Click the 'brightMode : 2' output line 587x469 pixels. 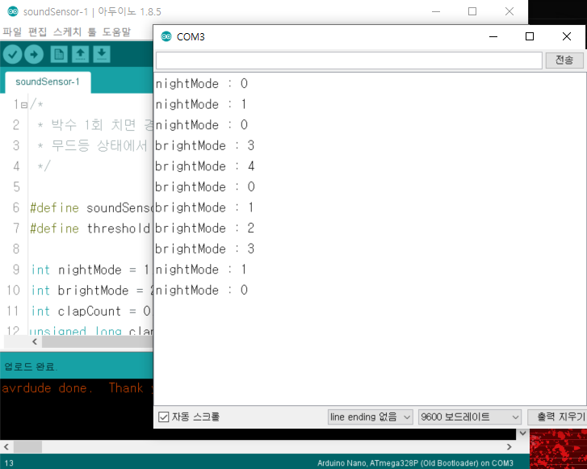point(205,228)
